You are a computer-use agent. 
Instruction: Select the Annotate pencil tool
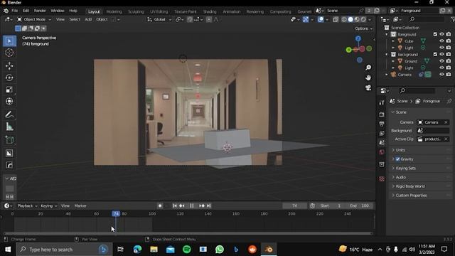(9, 114)
